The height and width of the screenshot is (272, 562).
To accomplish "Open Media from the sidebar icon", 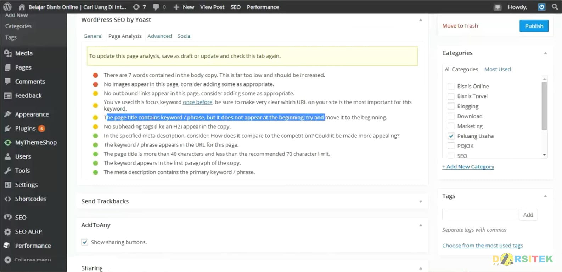I will click(8, 53).
